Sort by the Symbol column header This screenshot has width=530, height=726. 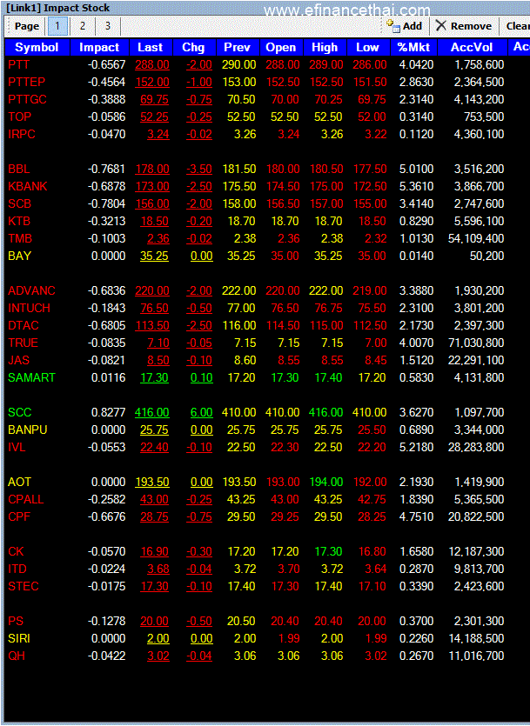(37, 47)
